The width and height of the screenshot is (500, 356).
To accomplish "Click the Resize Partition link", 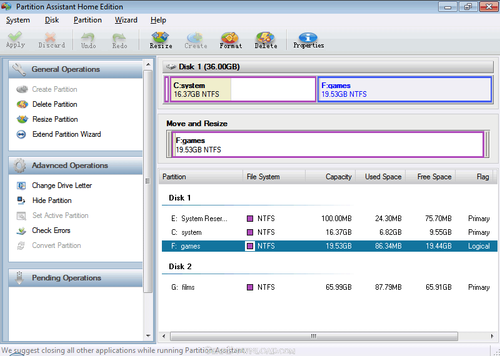I will [55, 119].
